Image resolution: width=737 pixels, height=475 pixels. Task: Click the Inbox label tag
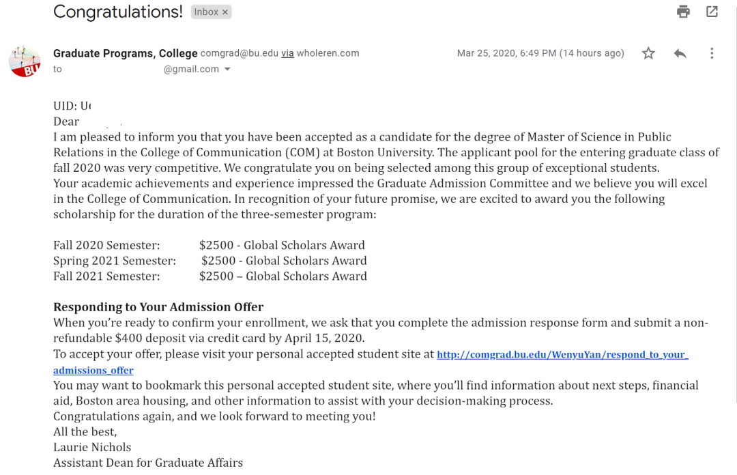[206, 12]
